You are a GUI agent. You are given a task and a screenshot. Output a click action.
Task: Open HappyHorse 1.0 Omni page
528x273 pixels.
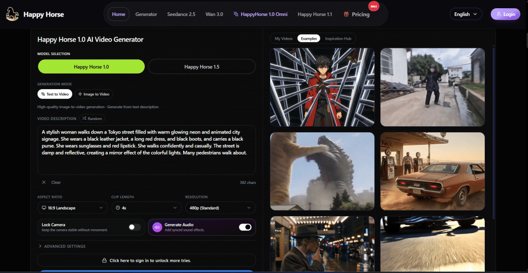coord(260,14)
